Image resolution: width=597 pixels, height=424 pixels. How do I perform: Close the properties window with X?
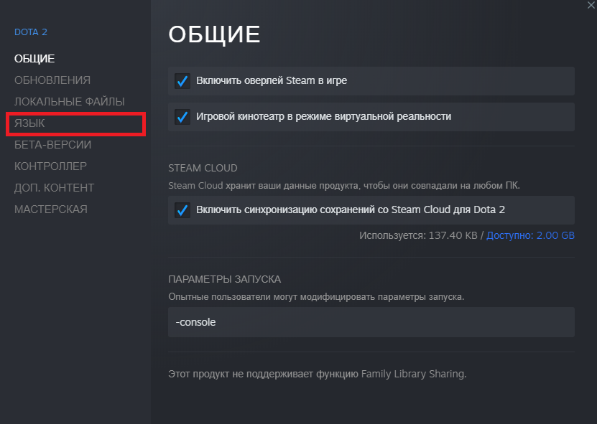click(x=591, y=6)
